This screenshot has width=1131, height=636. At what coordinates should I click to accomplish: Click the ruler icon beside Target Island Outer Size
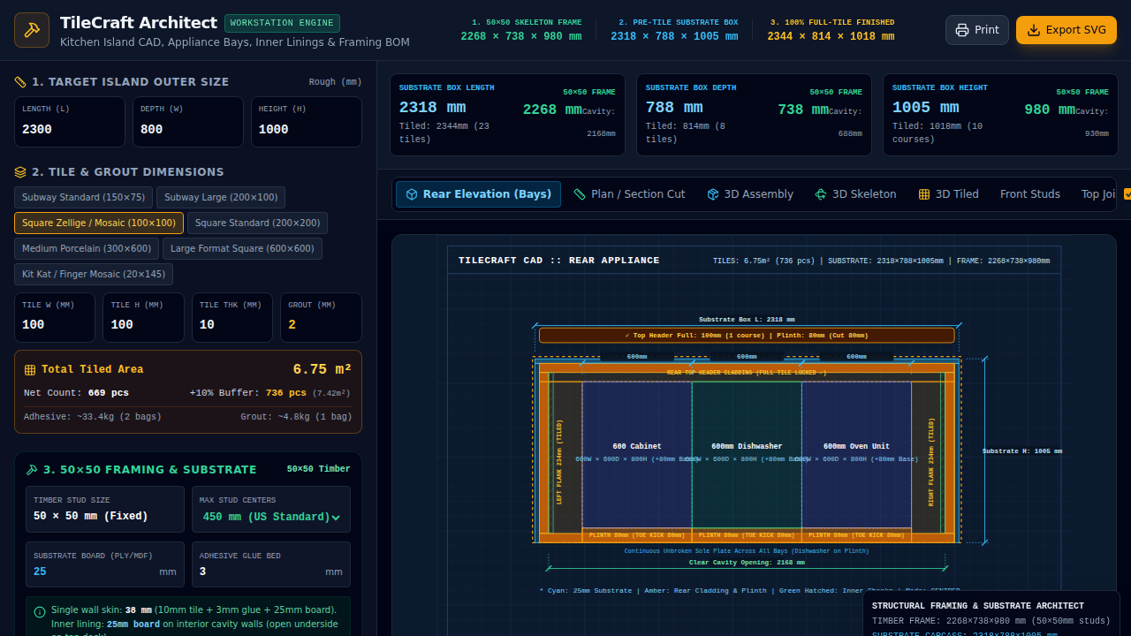click(20, 82)
